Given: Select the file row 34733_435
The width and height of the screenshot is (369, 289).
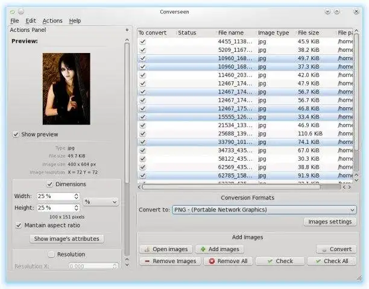Looking at the screenshot, I should pyautogui.click(x=245, y=151).
